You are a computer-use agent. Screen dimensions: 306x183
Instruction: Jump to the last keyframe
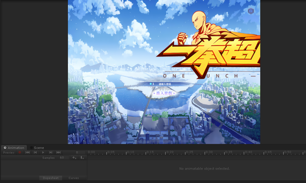pos(58,152)
